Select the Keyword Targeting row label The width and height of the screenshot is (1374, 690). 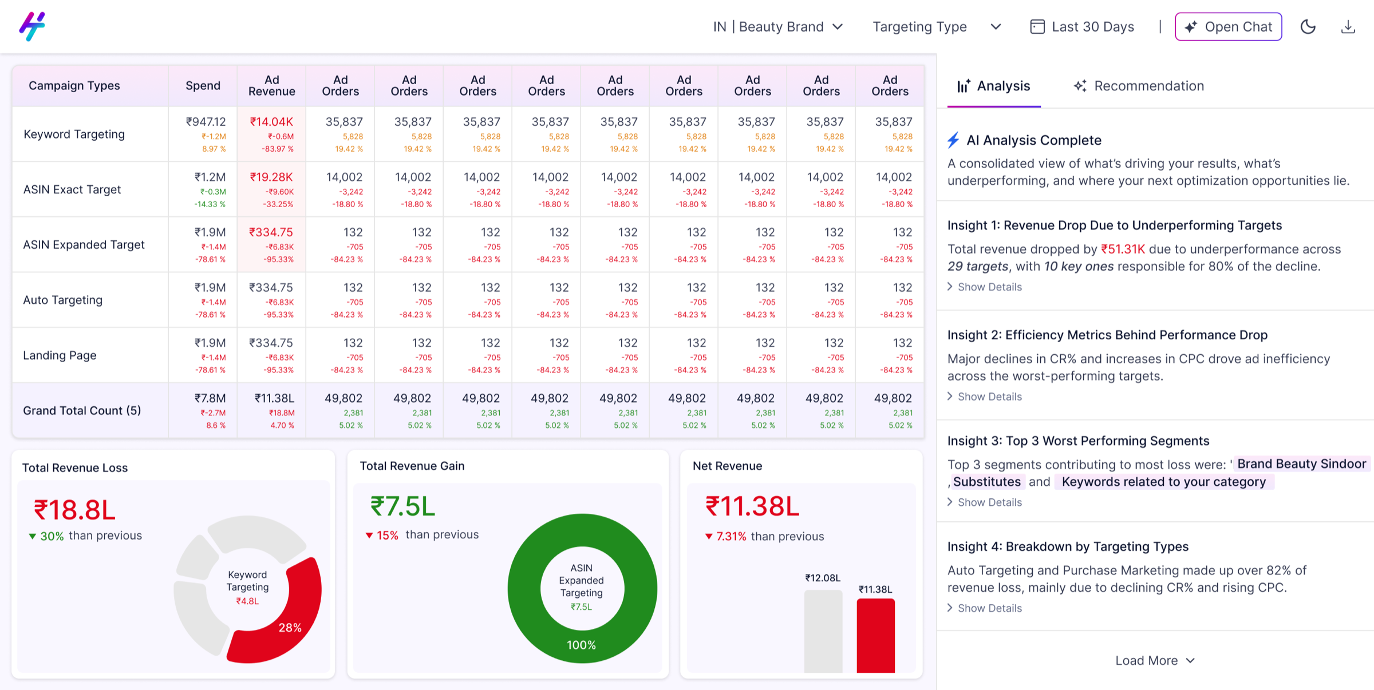click(74, 134)
